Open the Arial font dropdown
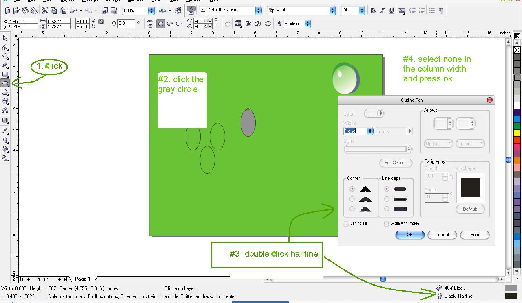The height and width of the screenshot is (303, 522). (332, 10)
